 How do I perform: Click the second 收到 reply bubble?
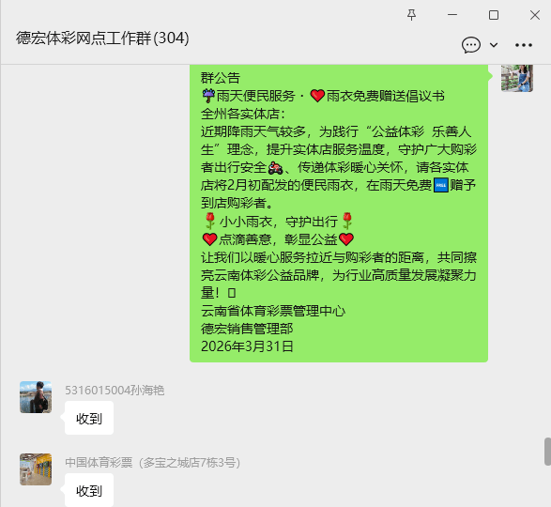89,490
